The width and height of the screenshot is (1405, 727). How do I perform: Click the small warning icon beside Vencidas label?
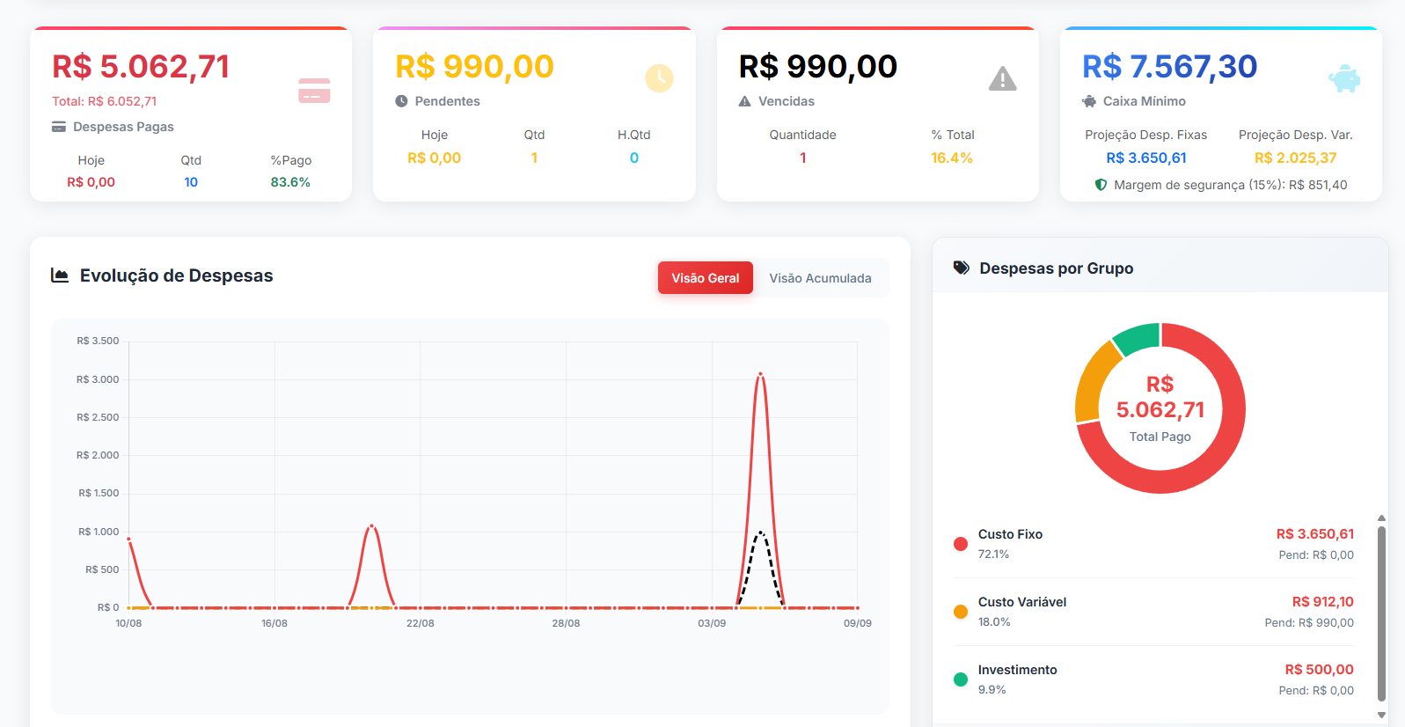(744, 101)
